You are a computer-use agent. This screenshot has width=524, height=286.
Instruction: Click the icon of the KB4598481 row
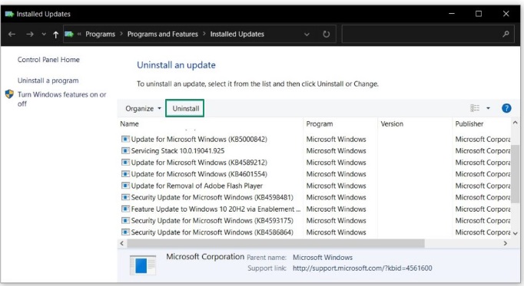[x=125, y=197]
